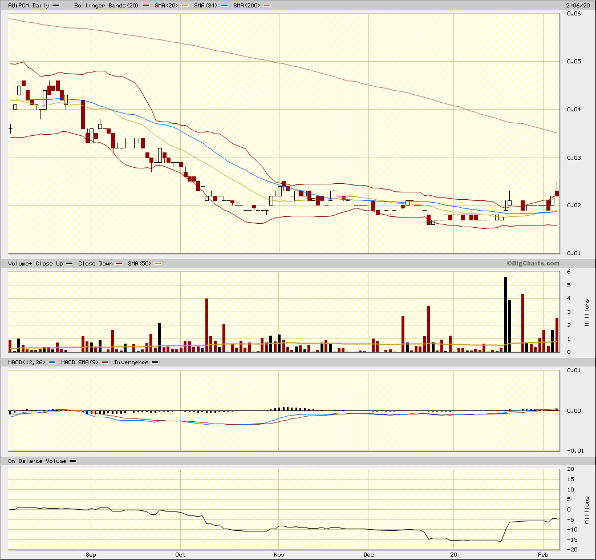The height and width of the screenshot is (560, 596).
Task: Click the 0.01 price axis label at the bottom of the price chart
Action: [x=574, y=253]
